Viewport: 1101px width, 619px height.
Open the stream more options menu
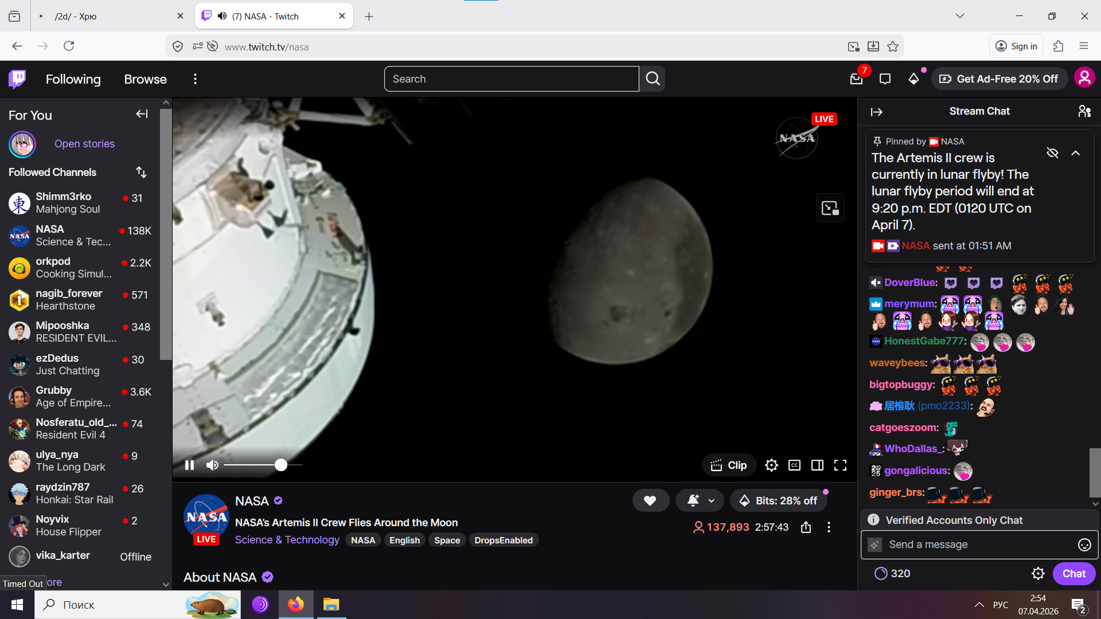[829, 527]
